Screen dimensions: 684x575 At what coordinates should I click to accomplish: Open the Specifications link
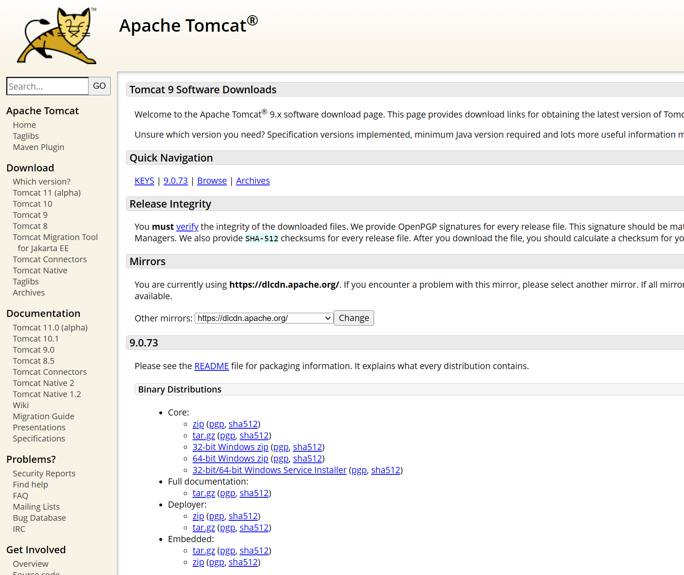click(x=39, y=439)
